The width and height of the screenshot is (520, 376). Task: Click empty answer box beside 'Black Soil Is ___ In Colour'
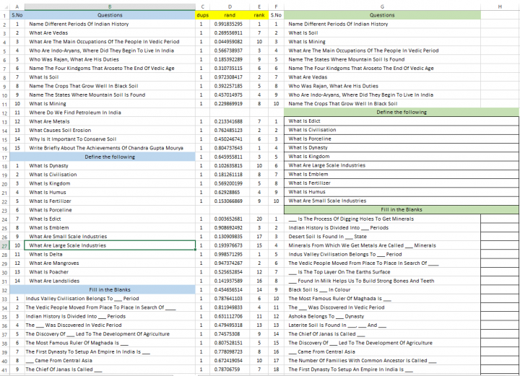point(500,289)
